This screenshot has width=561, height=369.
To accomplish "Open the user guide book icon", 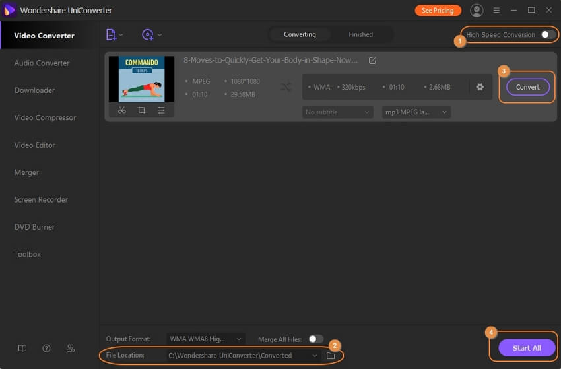I will click(x=22, y=349).
